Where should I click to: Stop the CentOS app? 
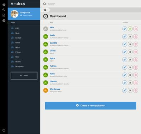pos(130,44)
